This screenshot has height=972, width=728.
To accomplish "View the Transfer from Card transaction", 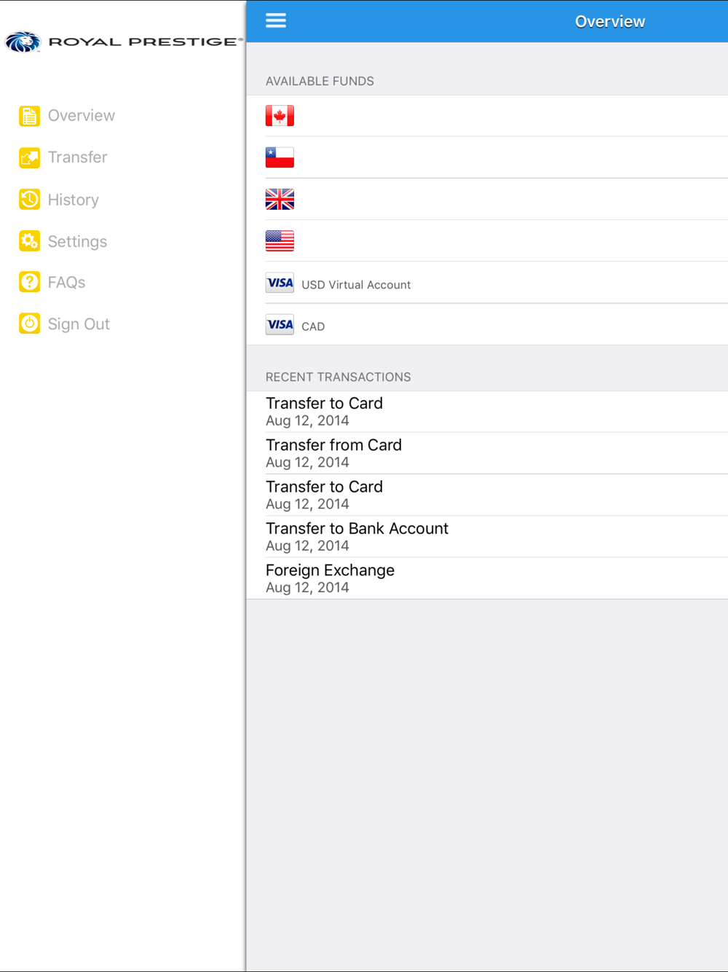I will pos(487,453).
